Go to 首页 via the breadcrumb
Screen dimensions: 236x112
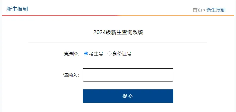pos(198,10)
